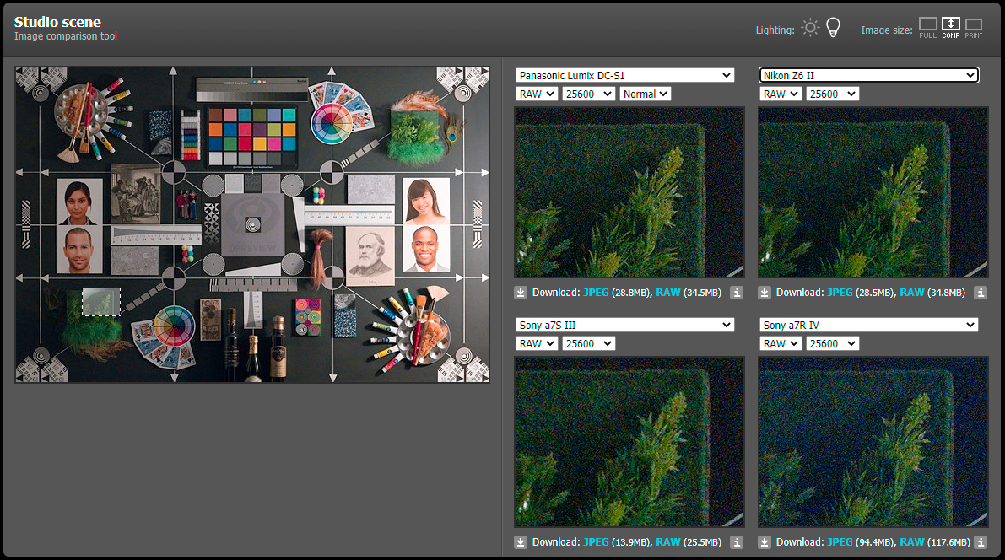
Task: Switch to low-light bulb icon
Action: 833,28
